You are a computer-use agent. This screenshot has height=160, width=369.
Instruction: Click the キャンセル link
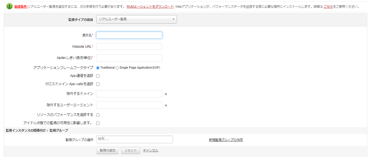[151, 151]
